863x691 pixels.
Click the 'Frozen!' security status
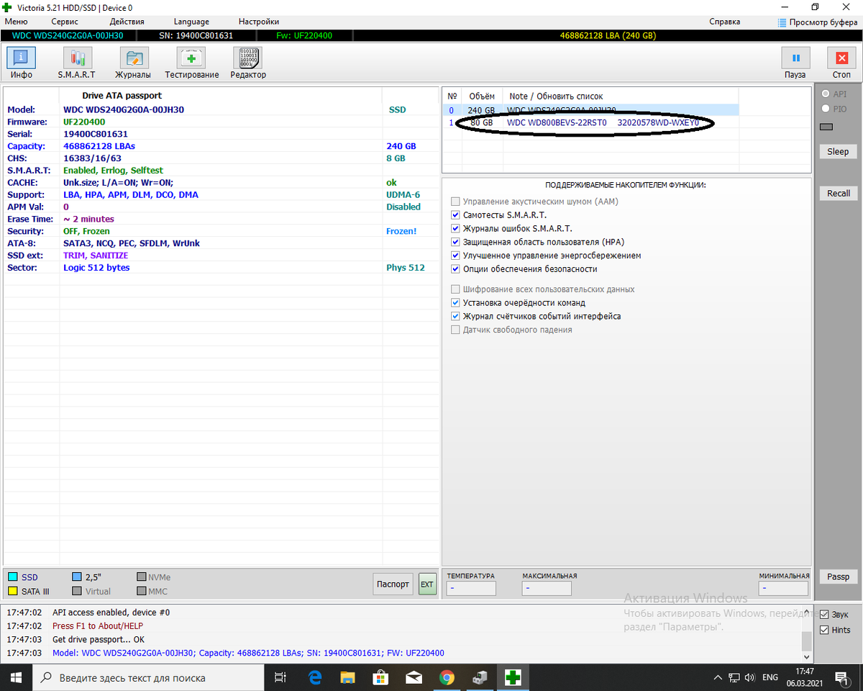(401, 231)
